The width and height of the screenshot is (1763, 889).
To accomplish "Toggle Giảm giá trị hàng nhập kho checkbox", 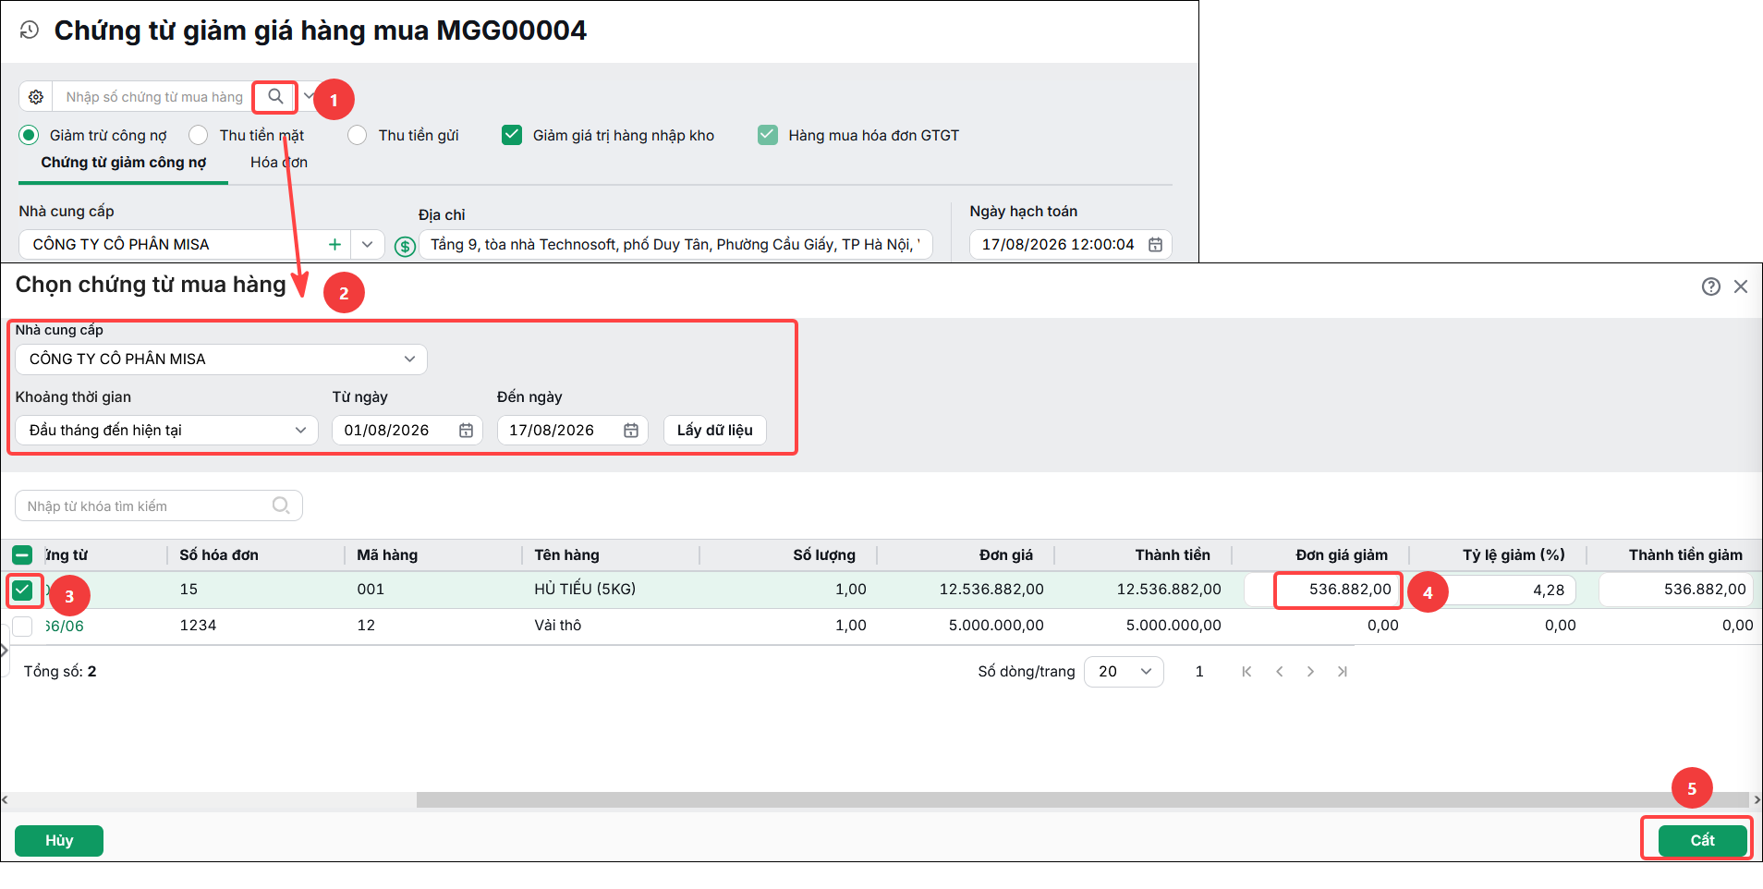I will (x=511, y=135).
